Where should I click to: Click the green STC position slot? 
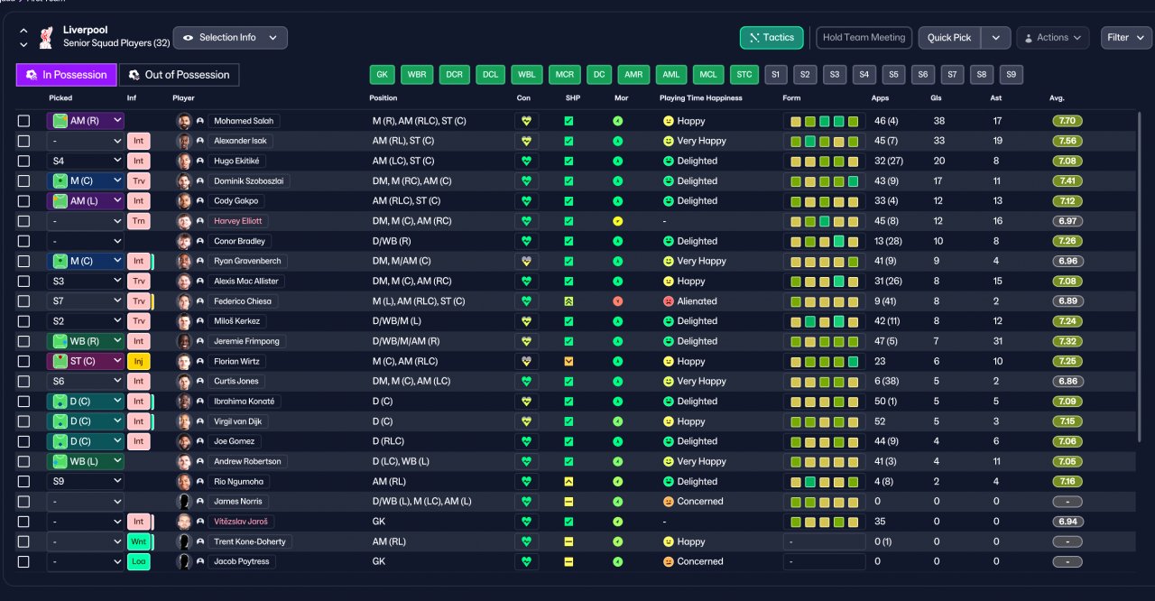[743, 75]
